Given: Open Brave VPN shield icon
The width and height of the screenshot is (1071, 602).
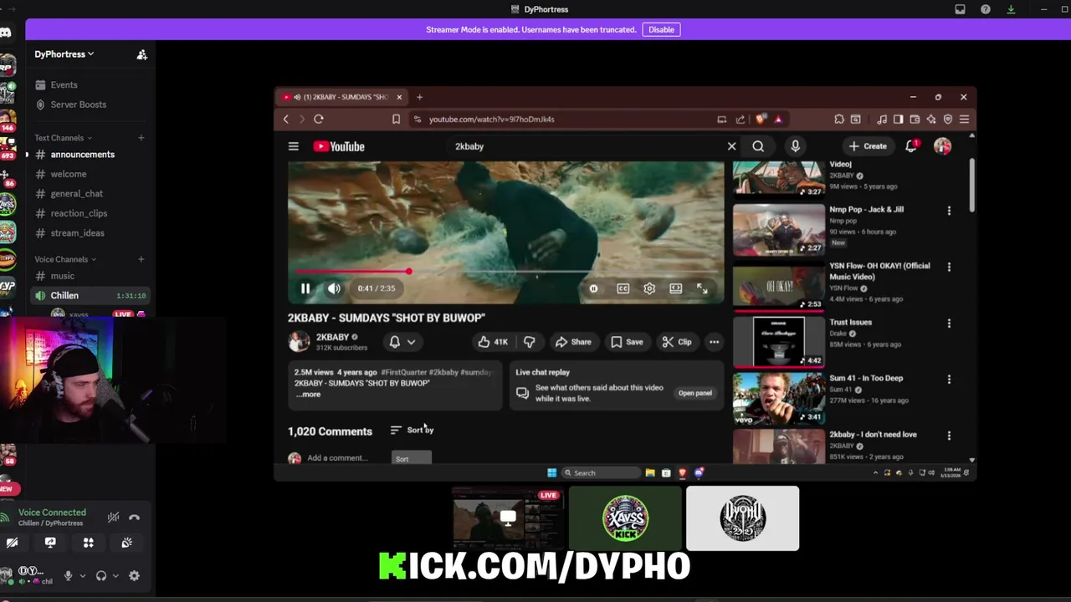Looking at the screenshot, I should coord(948,120).
